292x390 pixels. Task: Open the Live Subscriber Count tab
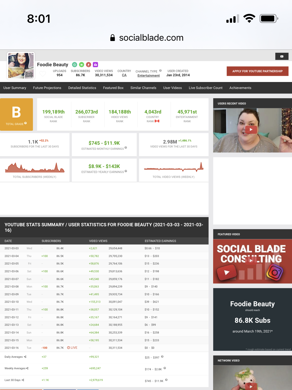(x=206, y=88)
